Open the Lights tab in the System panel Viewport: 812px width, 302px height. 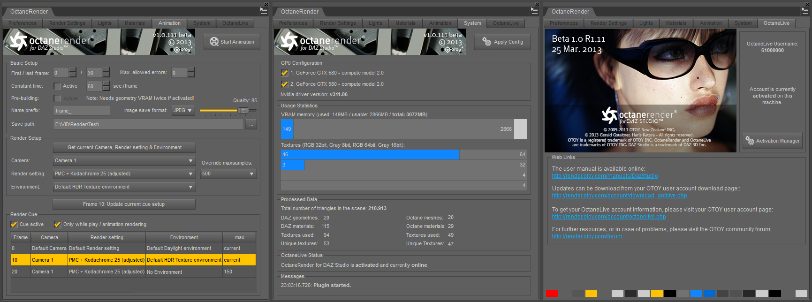pyautogui.click(x=375, y=23)
